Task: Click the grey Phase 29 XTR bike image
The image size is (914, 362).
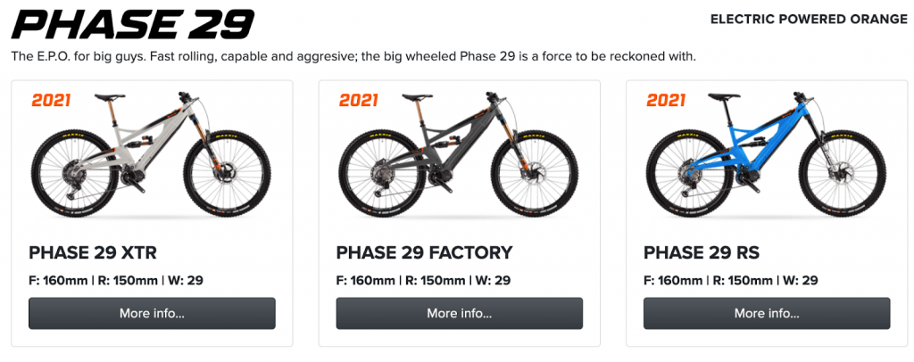Action: (152, 154)
